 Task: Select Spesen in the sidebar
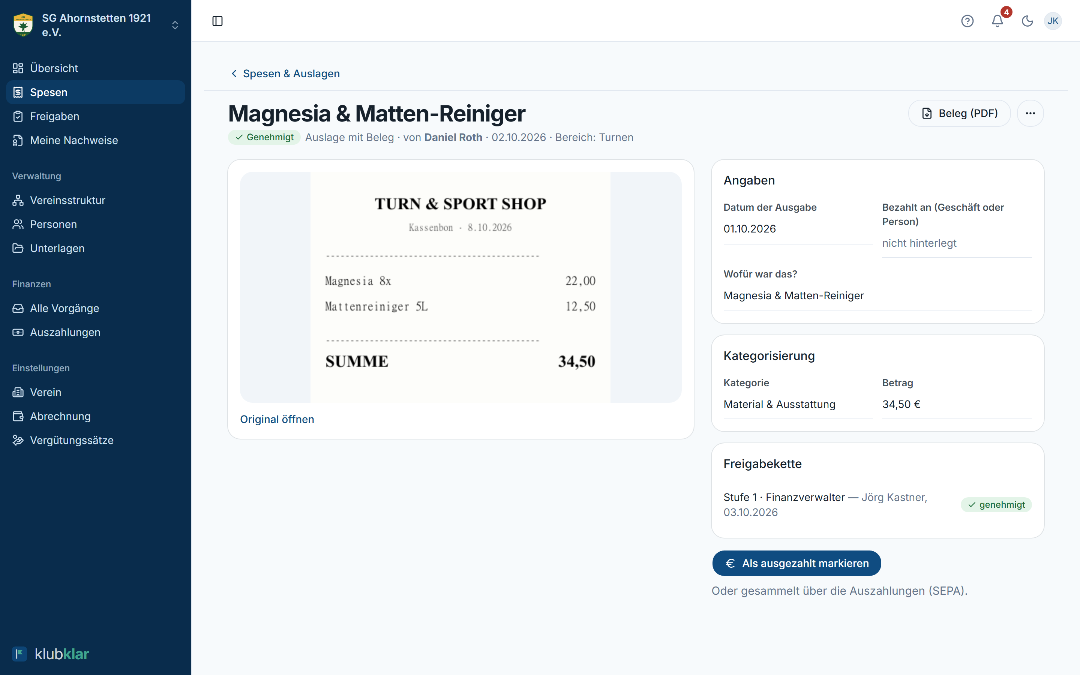(x=96, y=92)
